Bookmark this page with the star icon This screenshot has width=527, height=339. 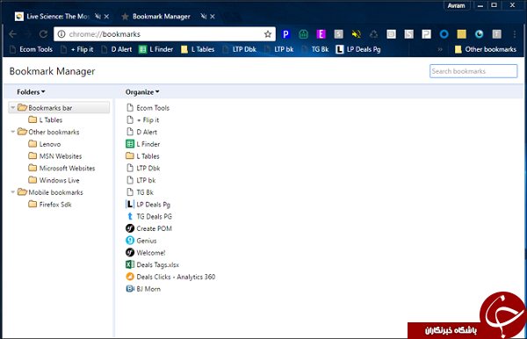point(268,34)
